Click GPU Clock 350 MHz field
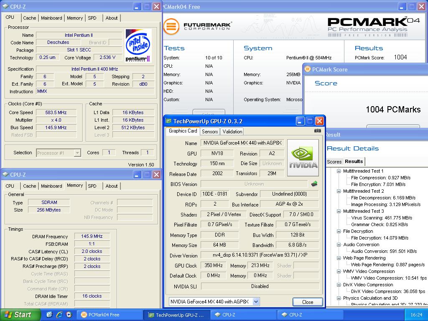The height and width of the screenshot is (321, 428). point(214,265)
